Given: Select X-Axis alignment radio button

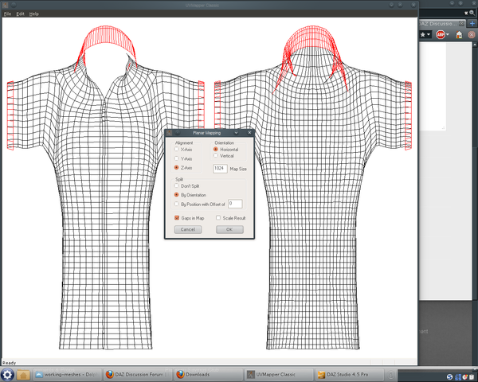Looking at the screenshot, I should click(x=176, y=149).
